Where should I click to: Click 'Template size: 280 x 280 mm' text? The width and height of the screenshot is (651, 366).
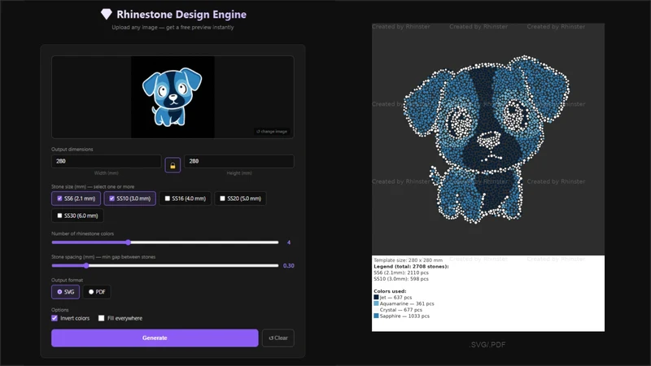(x=409, y=260)
